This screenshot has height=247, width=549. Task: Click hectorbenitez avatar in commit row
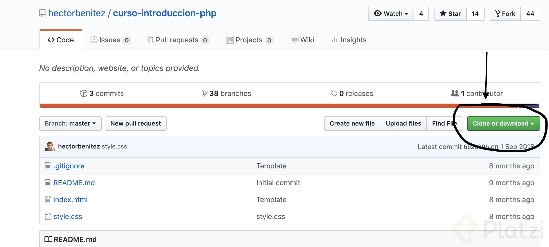point(50,146)
